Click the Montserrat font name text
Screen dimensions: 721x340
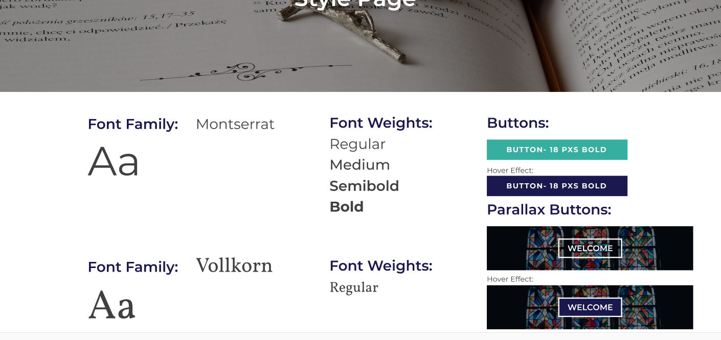pos(235,124)
